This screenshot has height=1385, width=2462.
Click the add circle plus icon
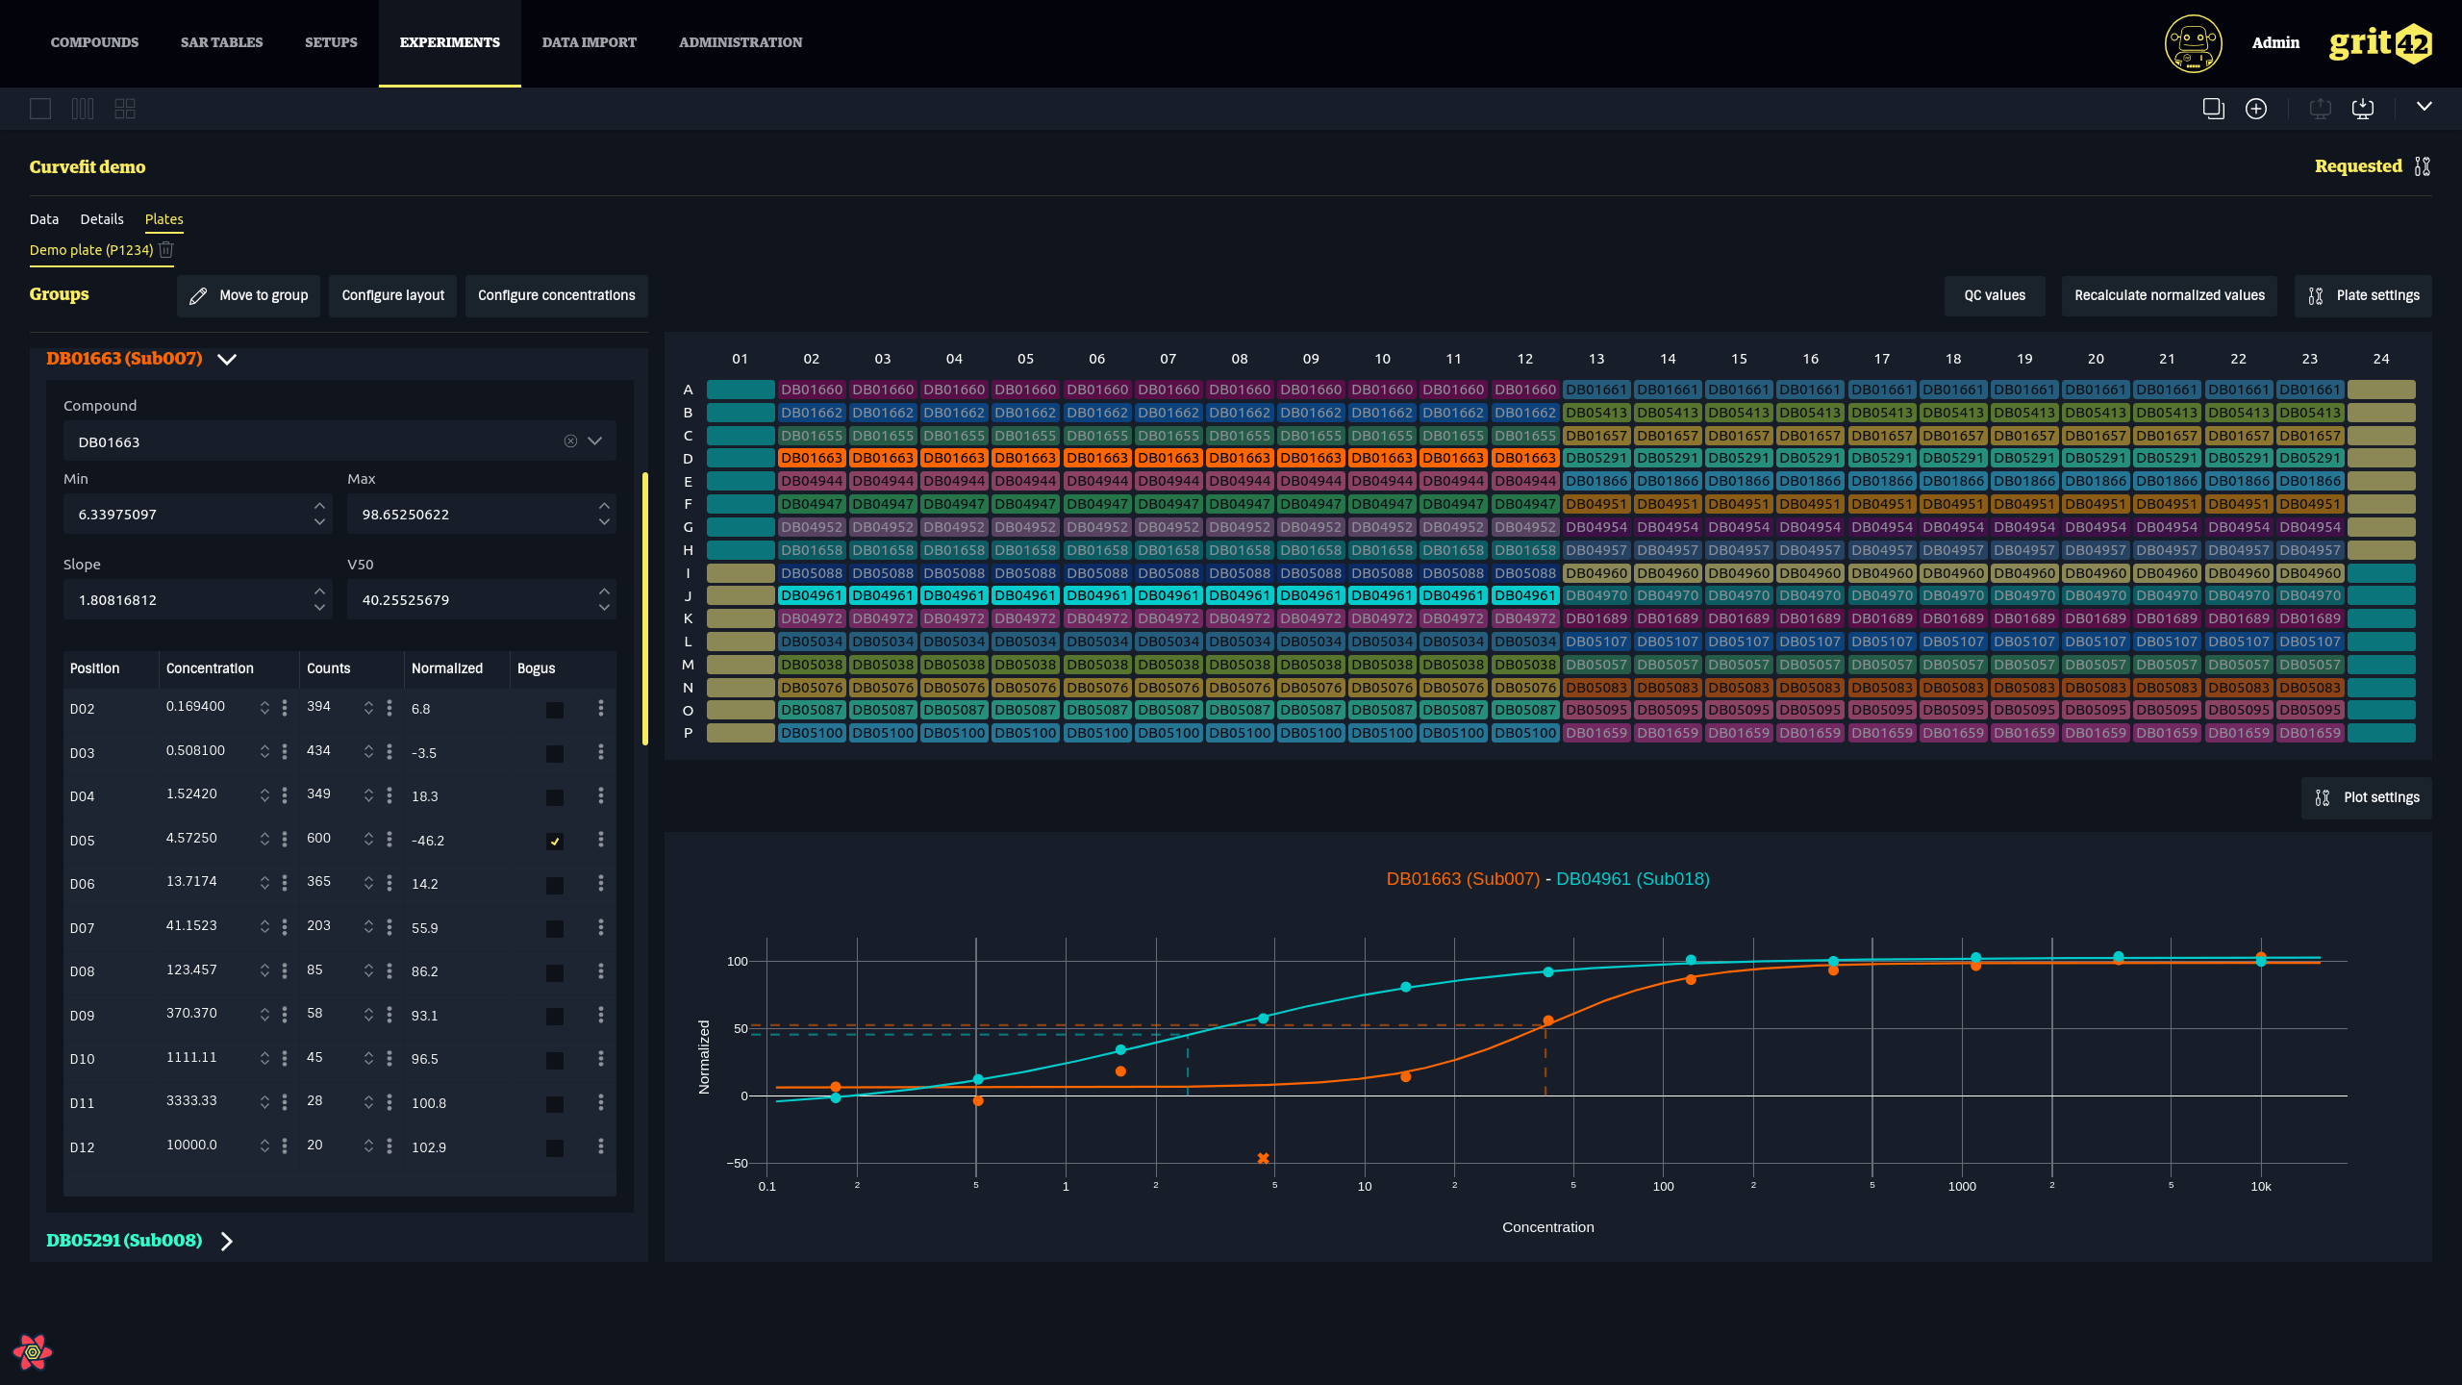[x=2256, y=109]
